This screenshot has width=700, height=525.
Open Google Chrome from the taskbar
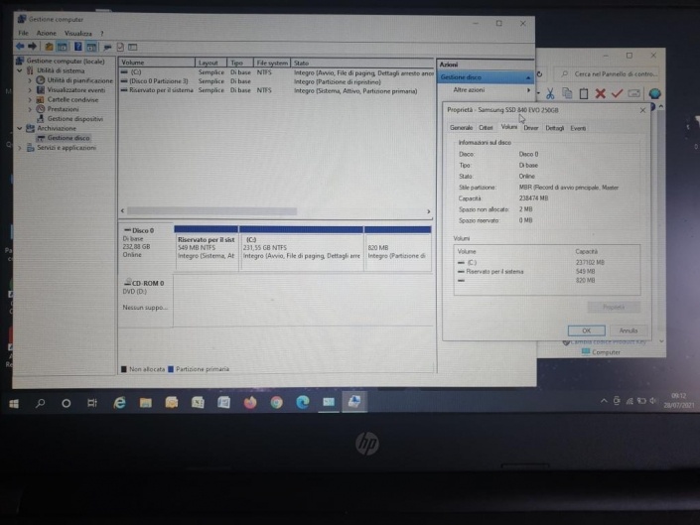(x=276, y=402)
